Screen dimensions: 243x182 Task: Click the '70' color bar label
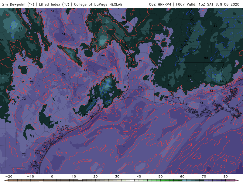(204, 177)
